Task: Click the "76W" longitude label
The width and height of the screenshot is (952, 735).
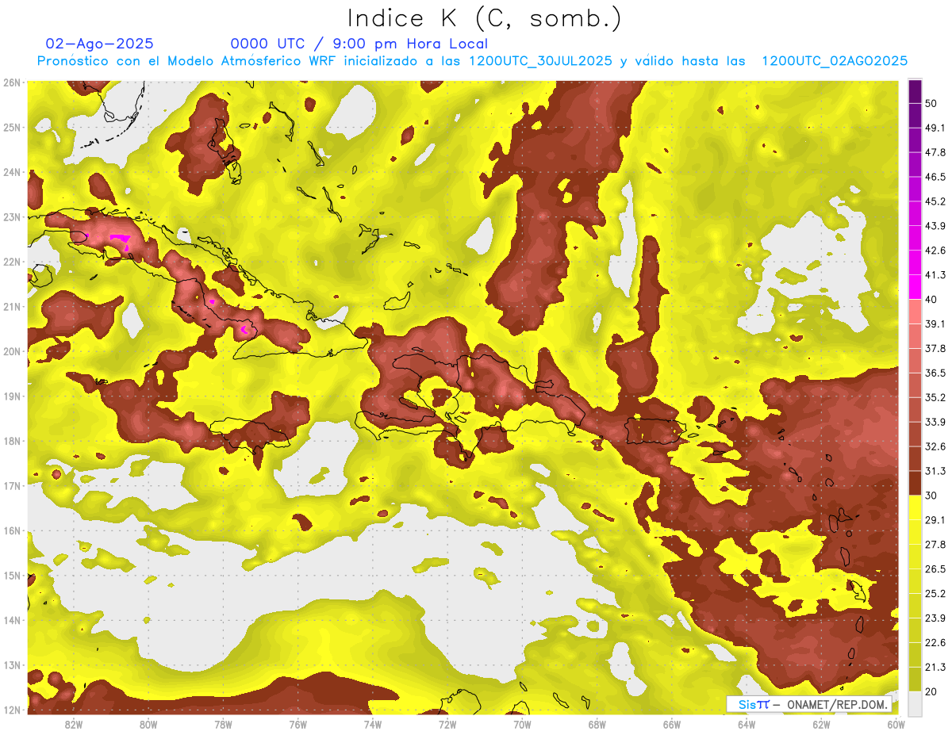Action: coord(297,724)
